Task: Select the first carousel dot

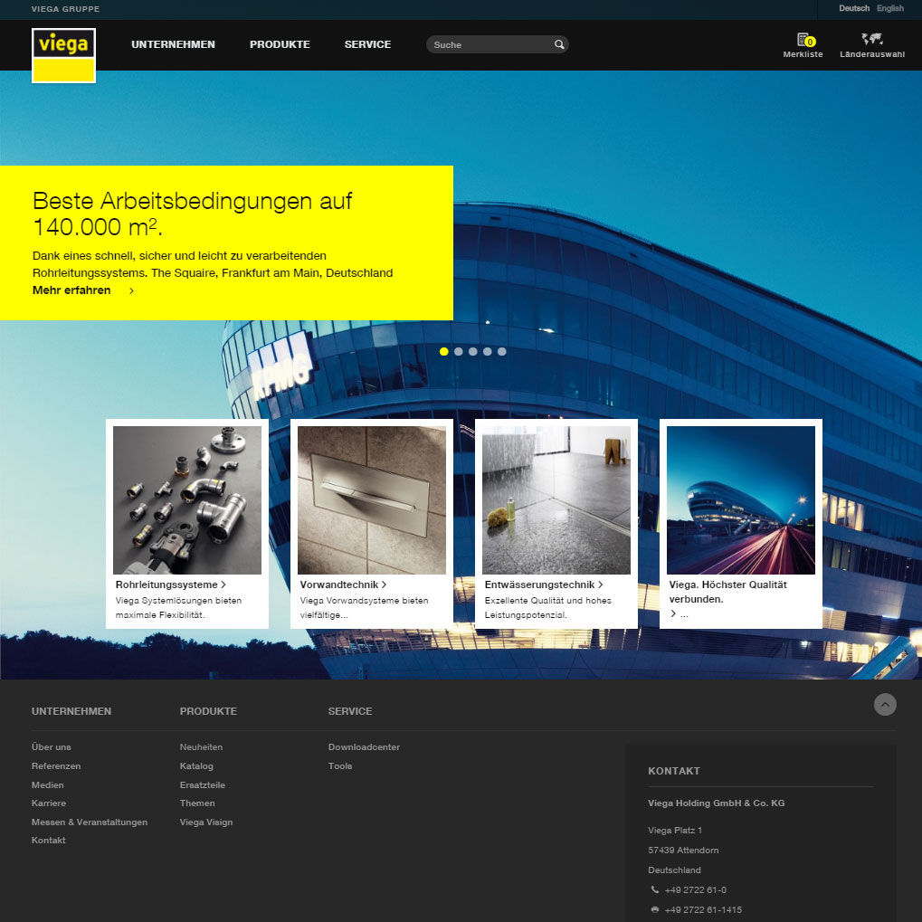Action: coord(444,352)
